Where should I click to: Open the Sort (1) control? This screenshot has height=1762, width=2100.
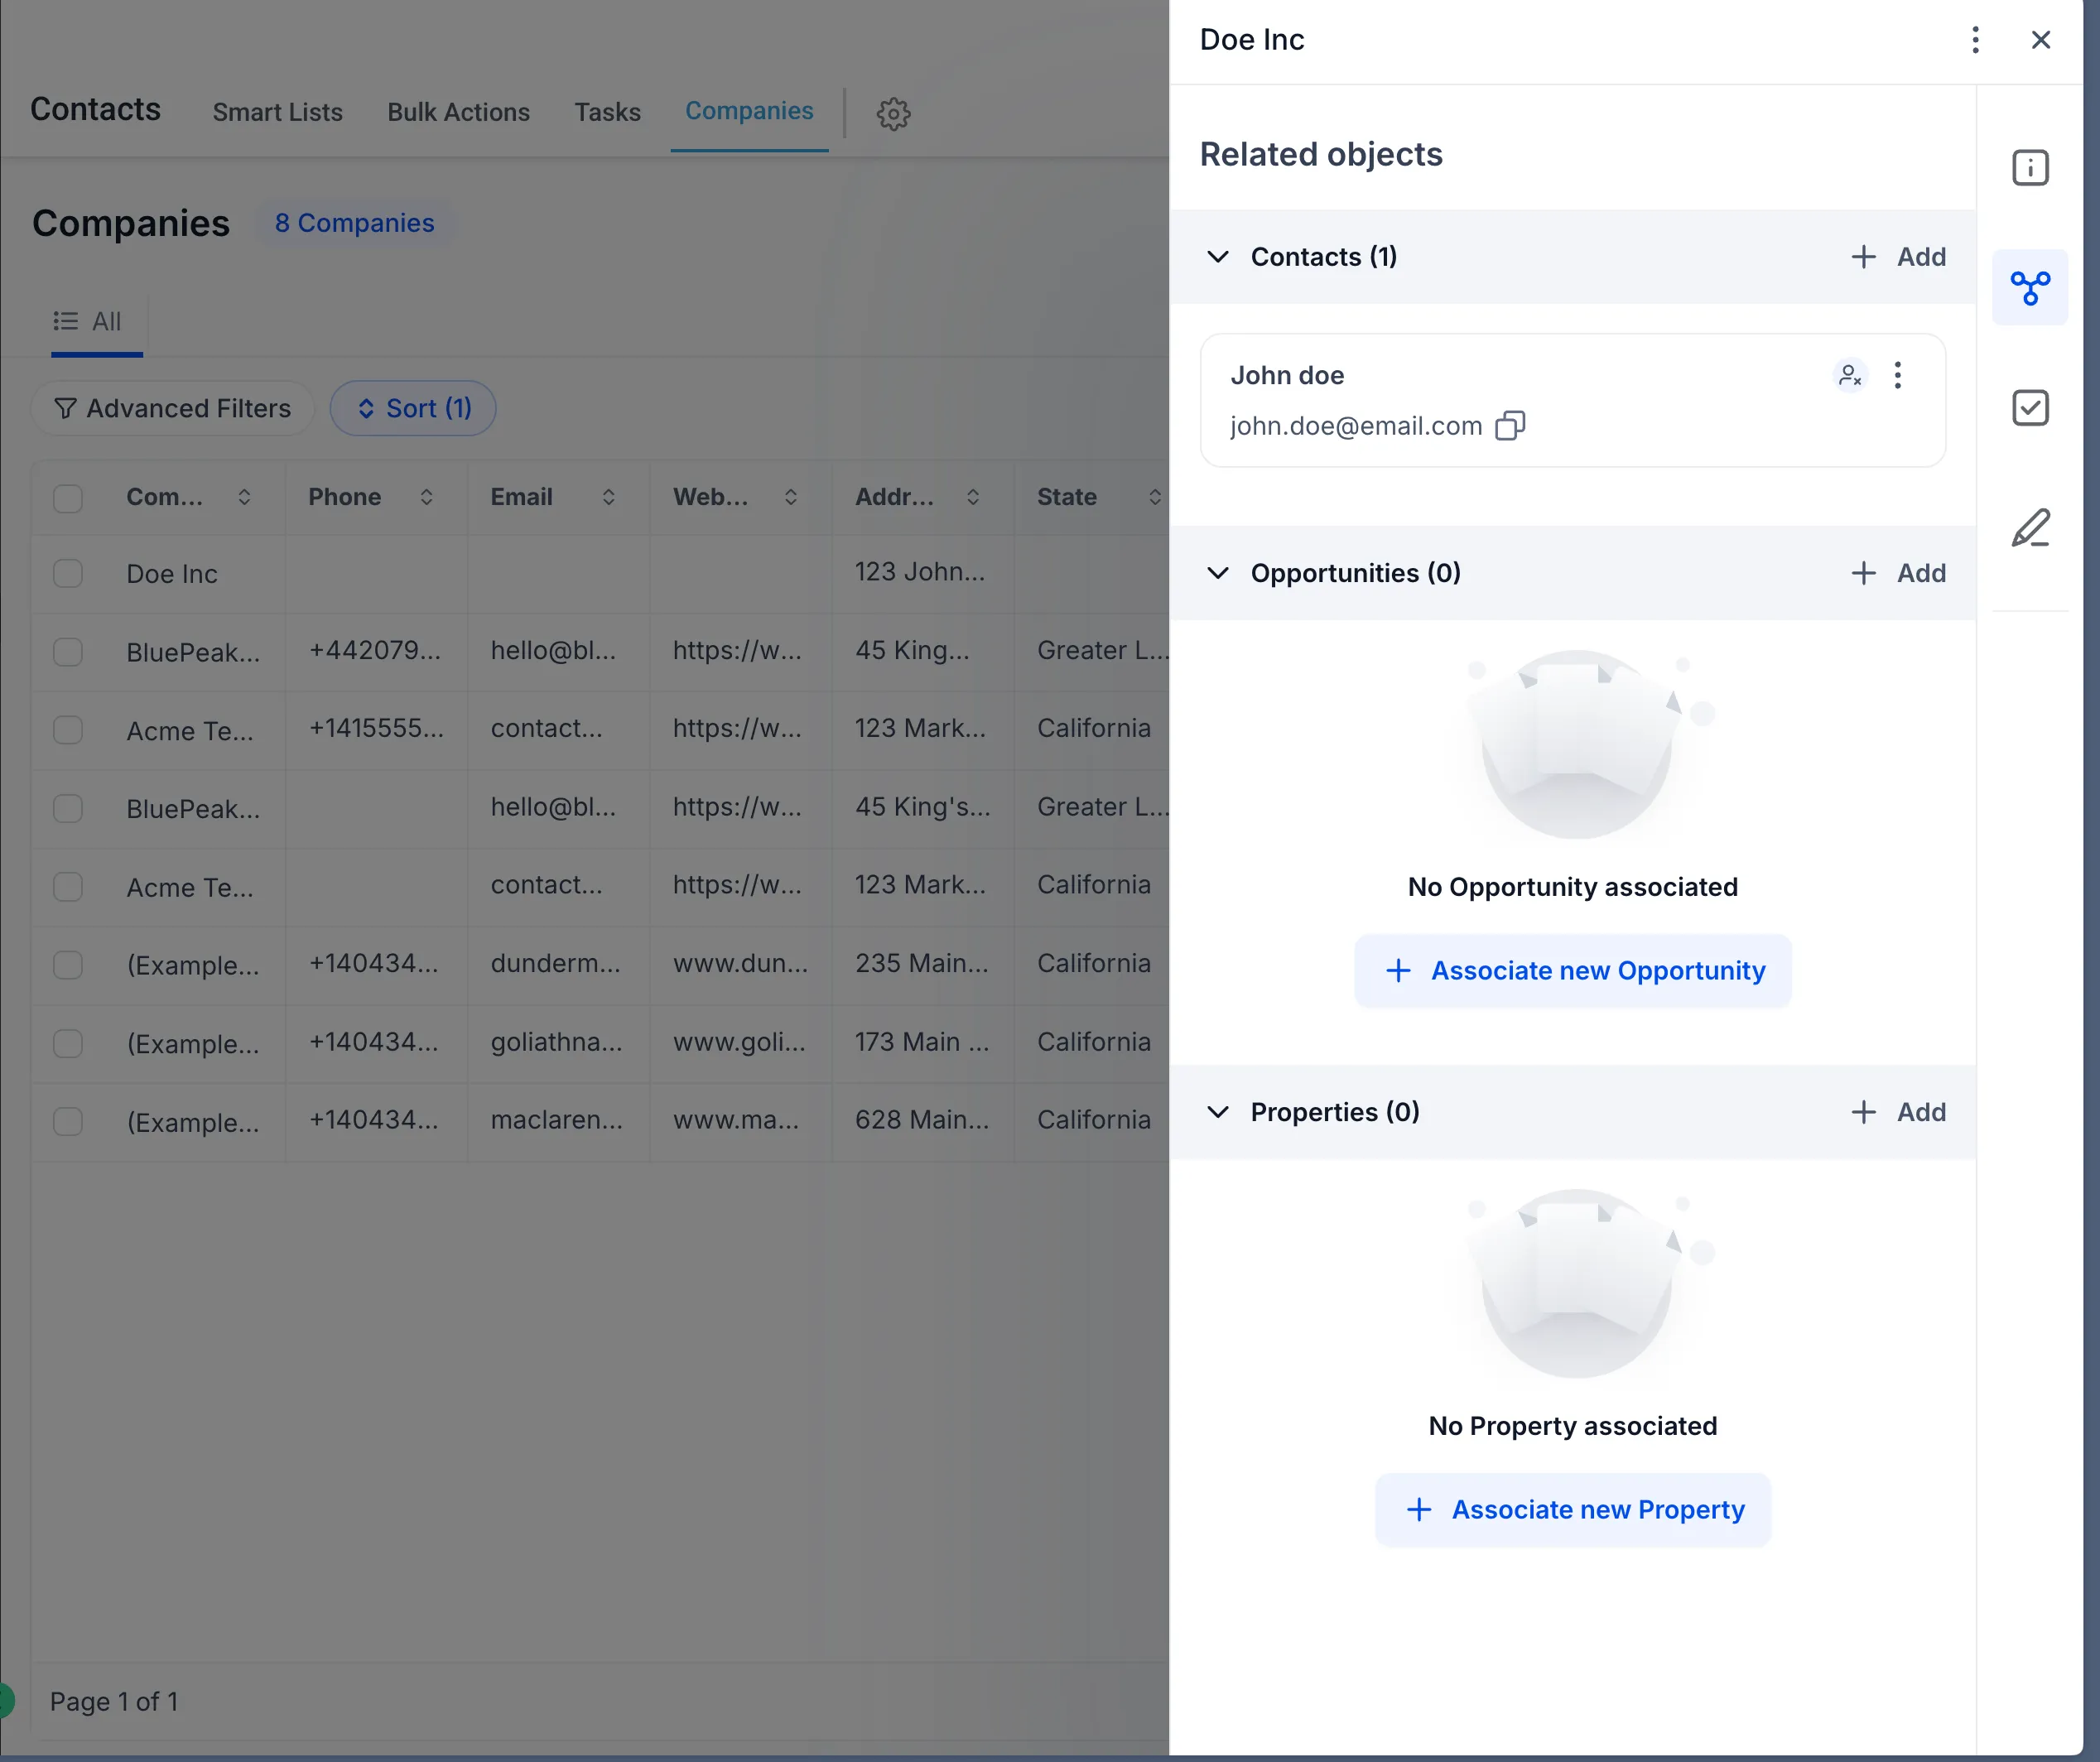(412, 408)
